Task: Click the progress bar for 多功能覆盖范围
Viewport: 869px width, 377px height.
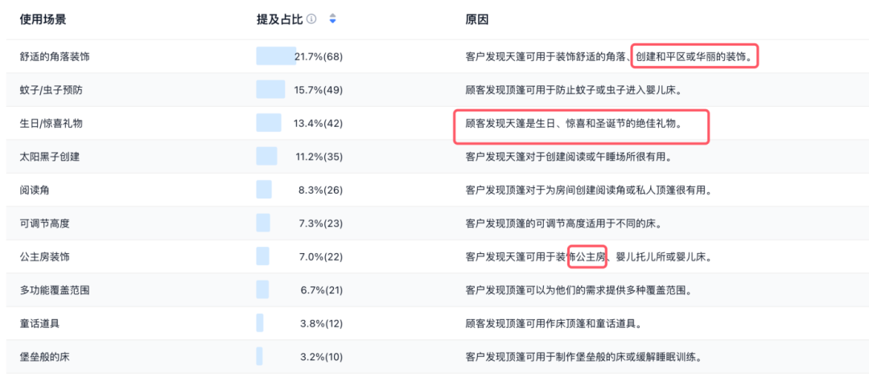Action: 262,289
